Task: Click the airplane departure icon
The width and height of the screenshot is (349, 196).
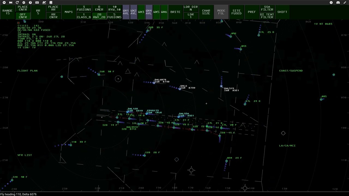Action: click(x=44, y=2)
